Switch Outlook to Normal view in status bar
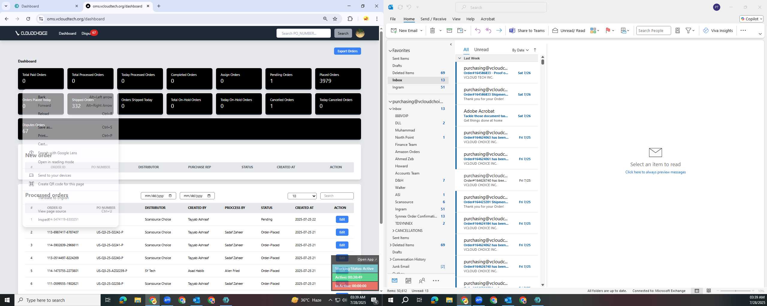767x306 pixels. click(x=697, y=291)
